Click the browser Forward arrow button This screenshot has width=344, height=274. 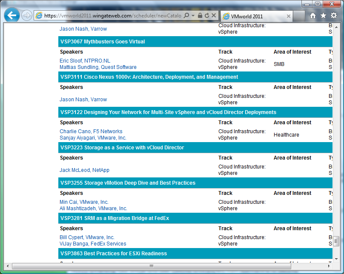click(27, 16)
